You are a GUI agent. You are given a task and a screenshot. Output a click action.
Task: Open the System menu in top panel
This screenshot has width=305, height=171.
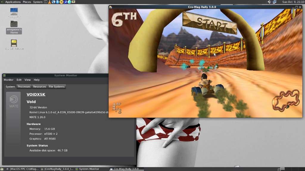38,2
